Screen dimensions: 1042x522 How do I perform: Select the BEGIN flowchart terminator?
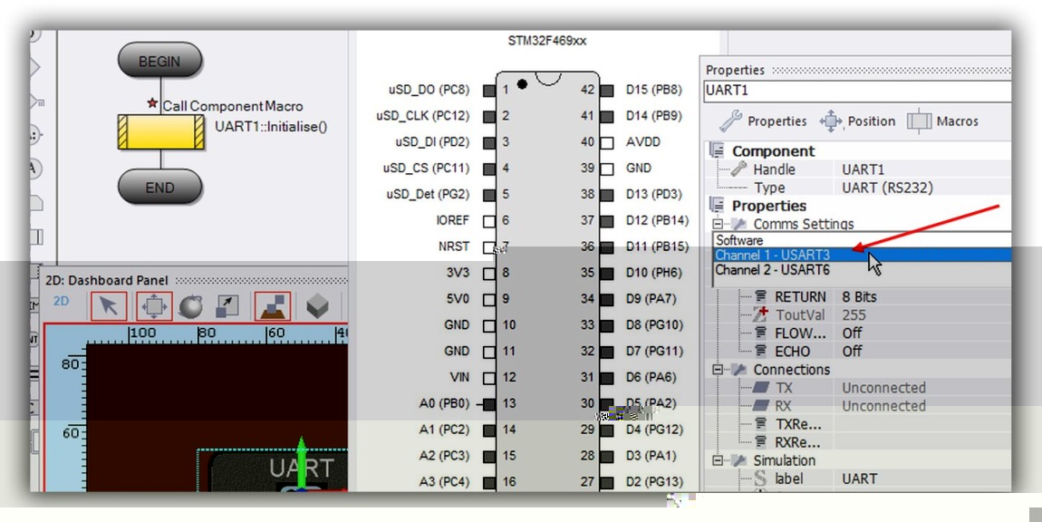[159, 61]
